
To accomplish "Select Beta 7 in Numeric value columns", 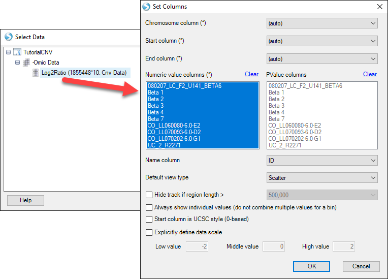I will pyautogui.click(x=203, y=119).
